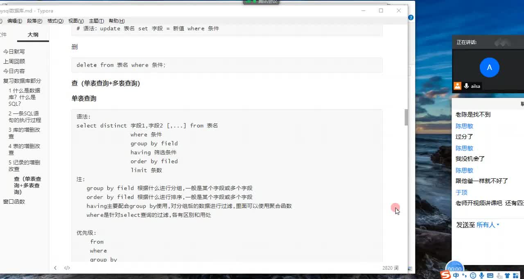Toggle Typora sidebar with the left-arrow icon

[x=55, y=268]
